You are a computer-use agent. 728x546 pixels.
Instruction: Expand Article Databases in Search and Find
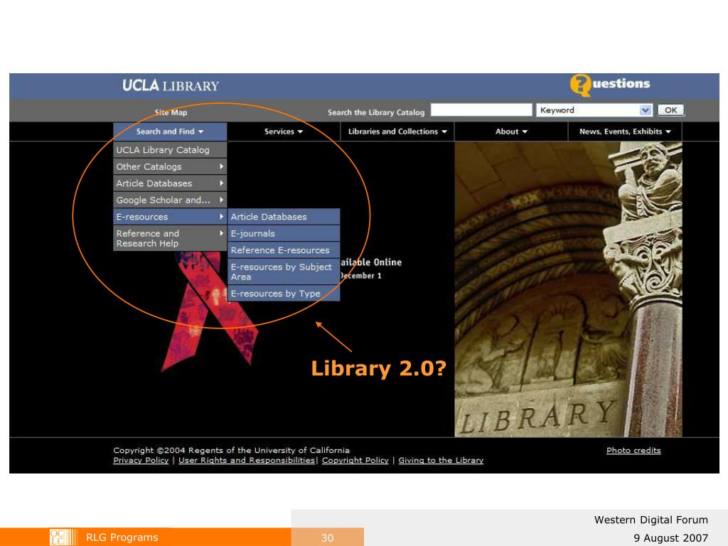pos(170,183)
